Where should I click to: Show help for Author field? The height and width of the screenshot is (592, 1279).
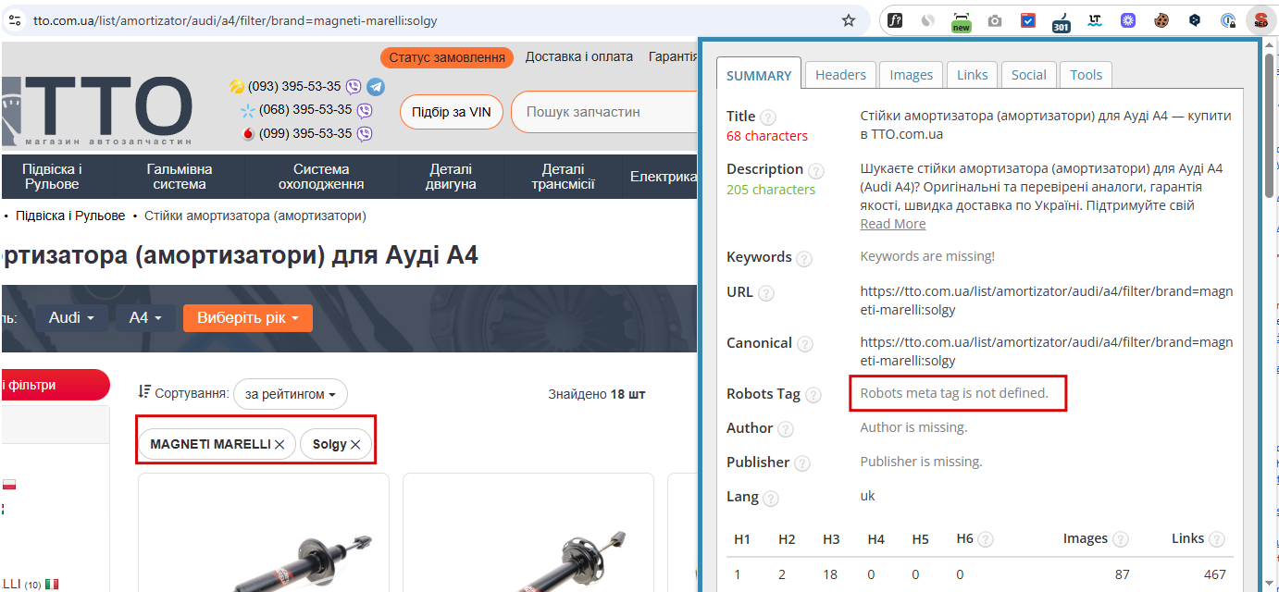pyautogui.click(x=785, y=429)
